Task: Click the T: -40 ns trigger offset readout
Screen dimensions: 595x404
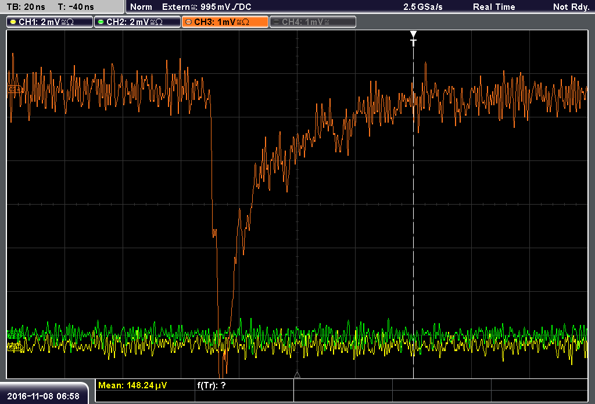Action: [x=76, y=7]
